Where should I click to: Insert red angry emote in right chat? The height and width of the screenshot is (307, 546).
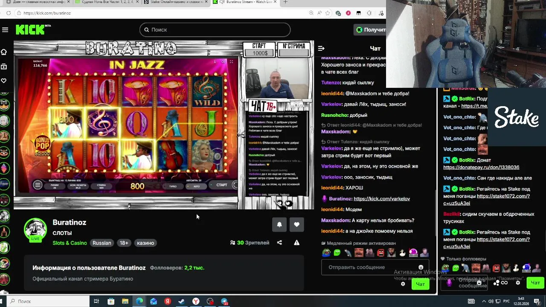click(x=496, y=268)
